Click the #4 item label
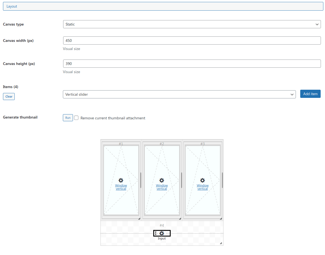325x255 pixels. 162,225
